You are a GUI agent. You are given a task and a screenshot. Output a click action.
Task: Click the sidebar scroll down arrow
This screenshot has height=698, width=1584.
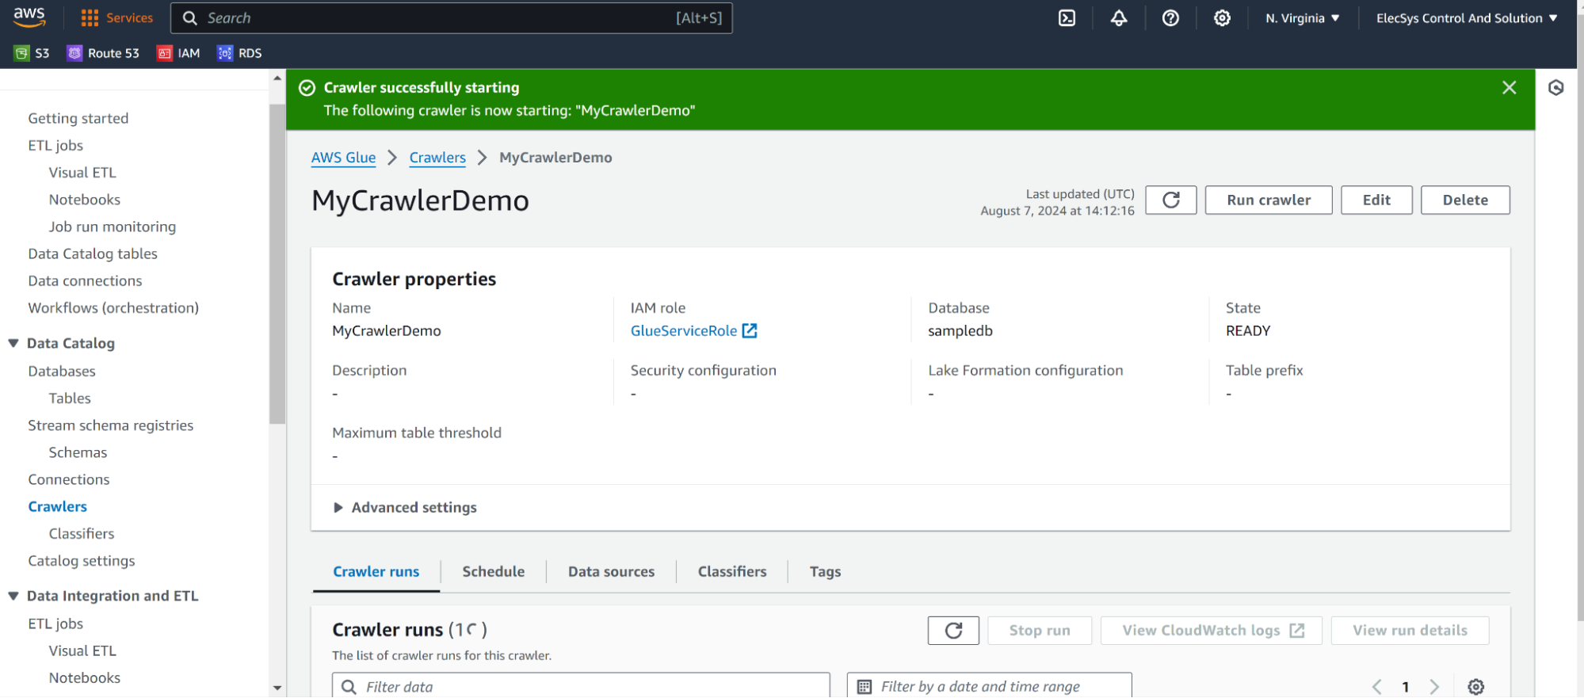(277, 688)
